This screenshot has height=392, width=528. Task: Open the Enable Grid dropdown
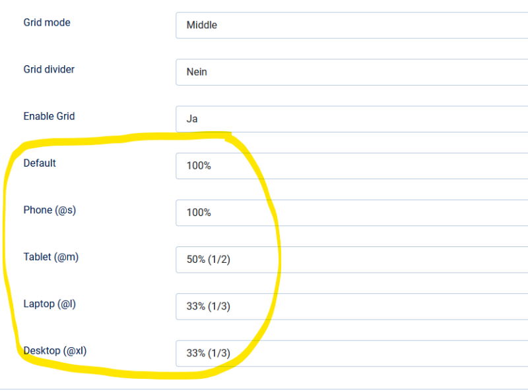pos(351,119)
